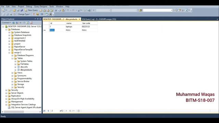Open the Connect dropdown in Object Explorer
The height and width of the screenshot is (123, 219).
(6, 23)
